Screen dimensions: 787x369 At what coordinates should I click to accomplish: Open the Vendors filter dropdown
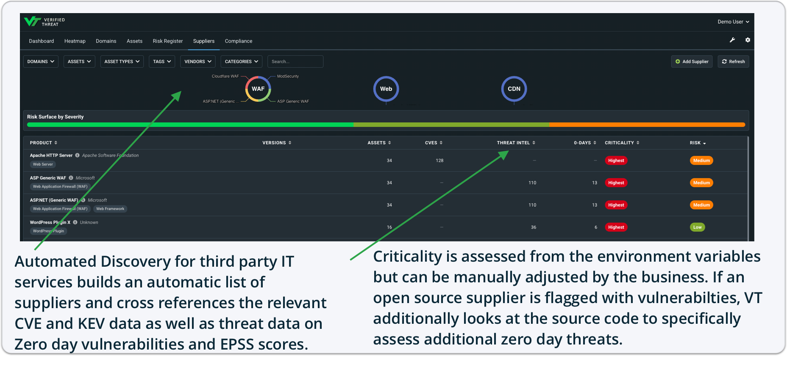coord(198,62)
